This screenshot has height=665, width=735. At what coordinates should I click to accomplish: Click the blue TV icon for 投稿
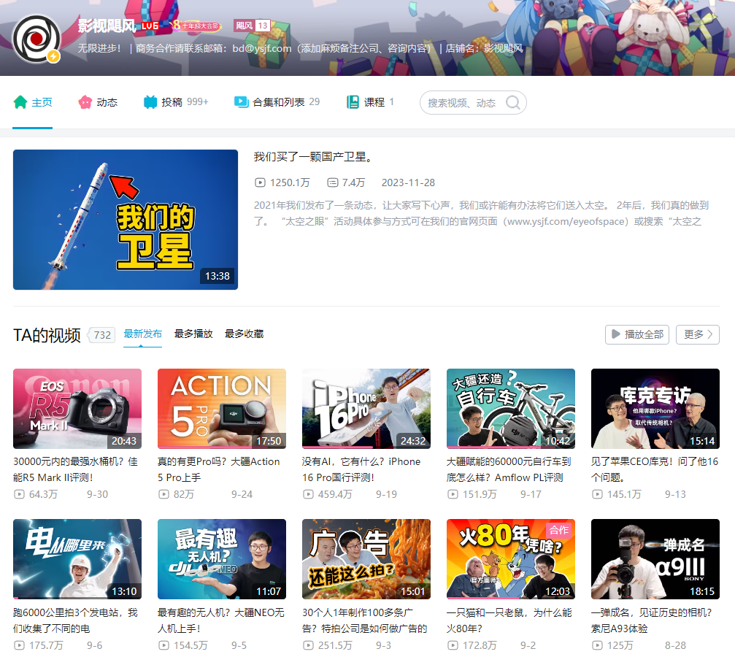pyautogui.click(x=150, y=102)
